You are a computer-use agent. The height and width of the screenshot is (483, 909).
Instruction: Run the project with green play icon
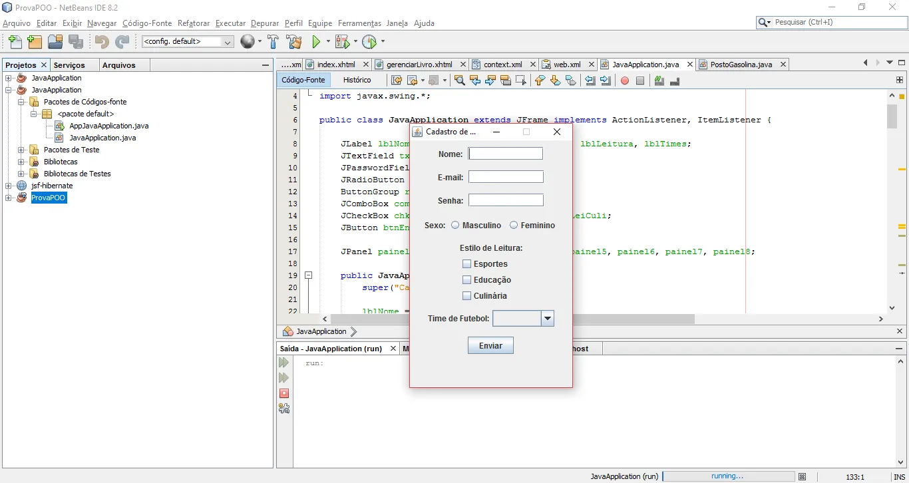(317, 42)
